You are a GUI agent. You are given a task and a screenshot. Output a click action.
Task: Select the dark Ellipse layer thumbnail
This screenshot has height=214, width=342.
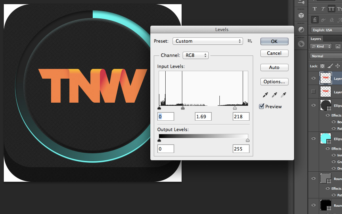point(326,105)
